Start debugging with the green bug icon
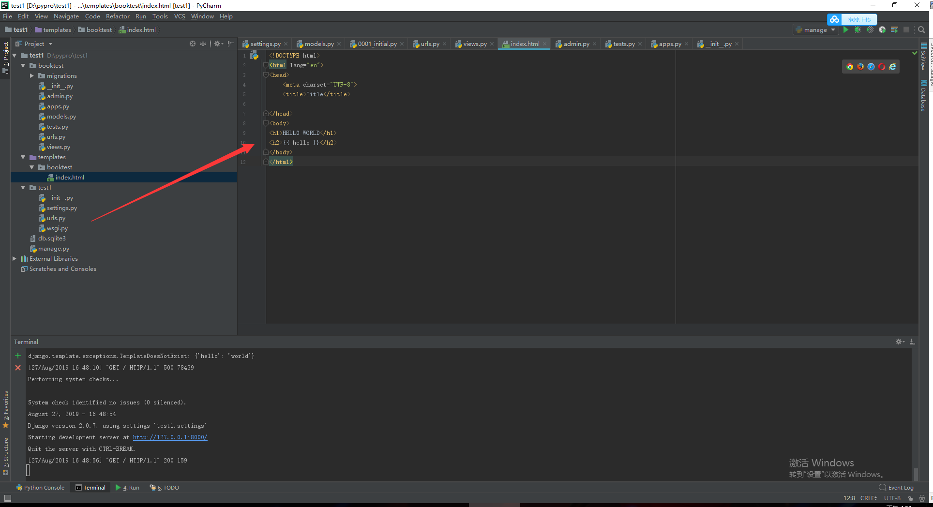Screen dimensions: 933x507 pyautogui.click(x=858, y=30)
